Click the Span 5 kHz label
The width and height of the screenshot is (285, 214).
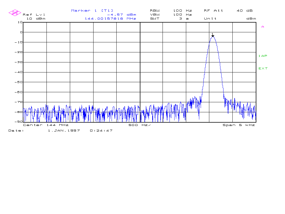[239, 125]
